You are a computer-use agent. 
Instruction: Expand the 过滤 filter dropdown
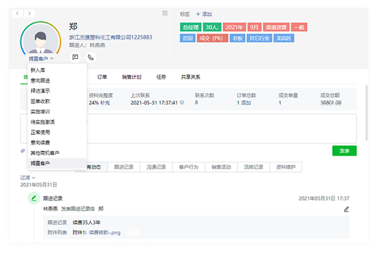(28, 178)
